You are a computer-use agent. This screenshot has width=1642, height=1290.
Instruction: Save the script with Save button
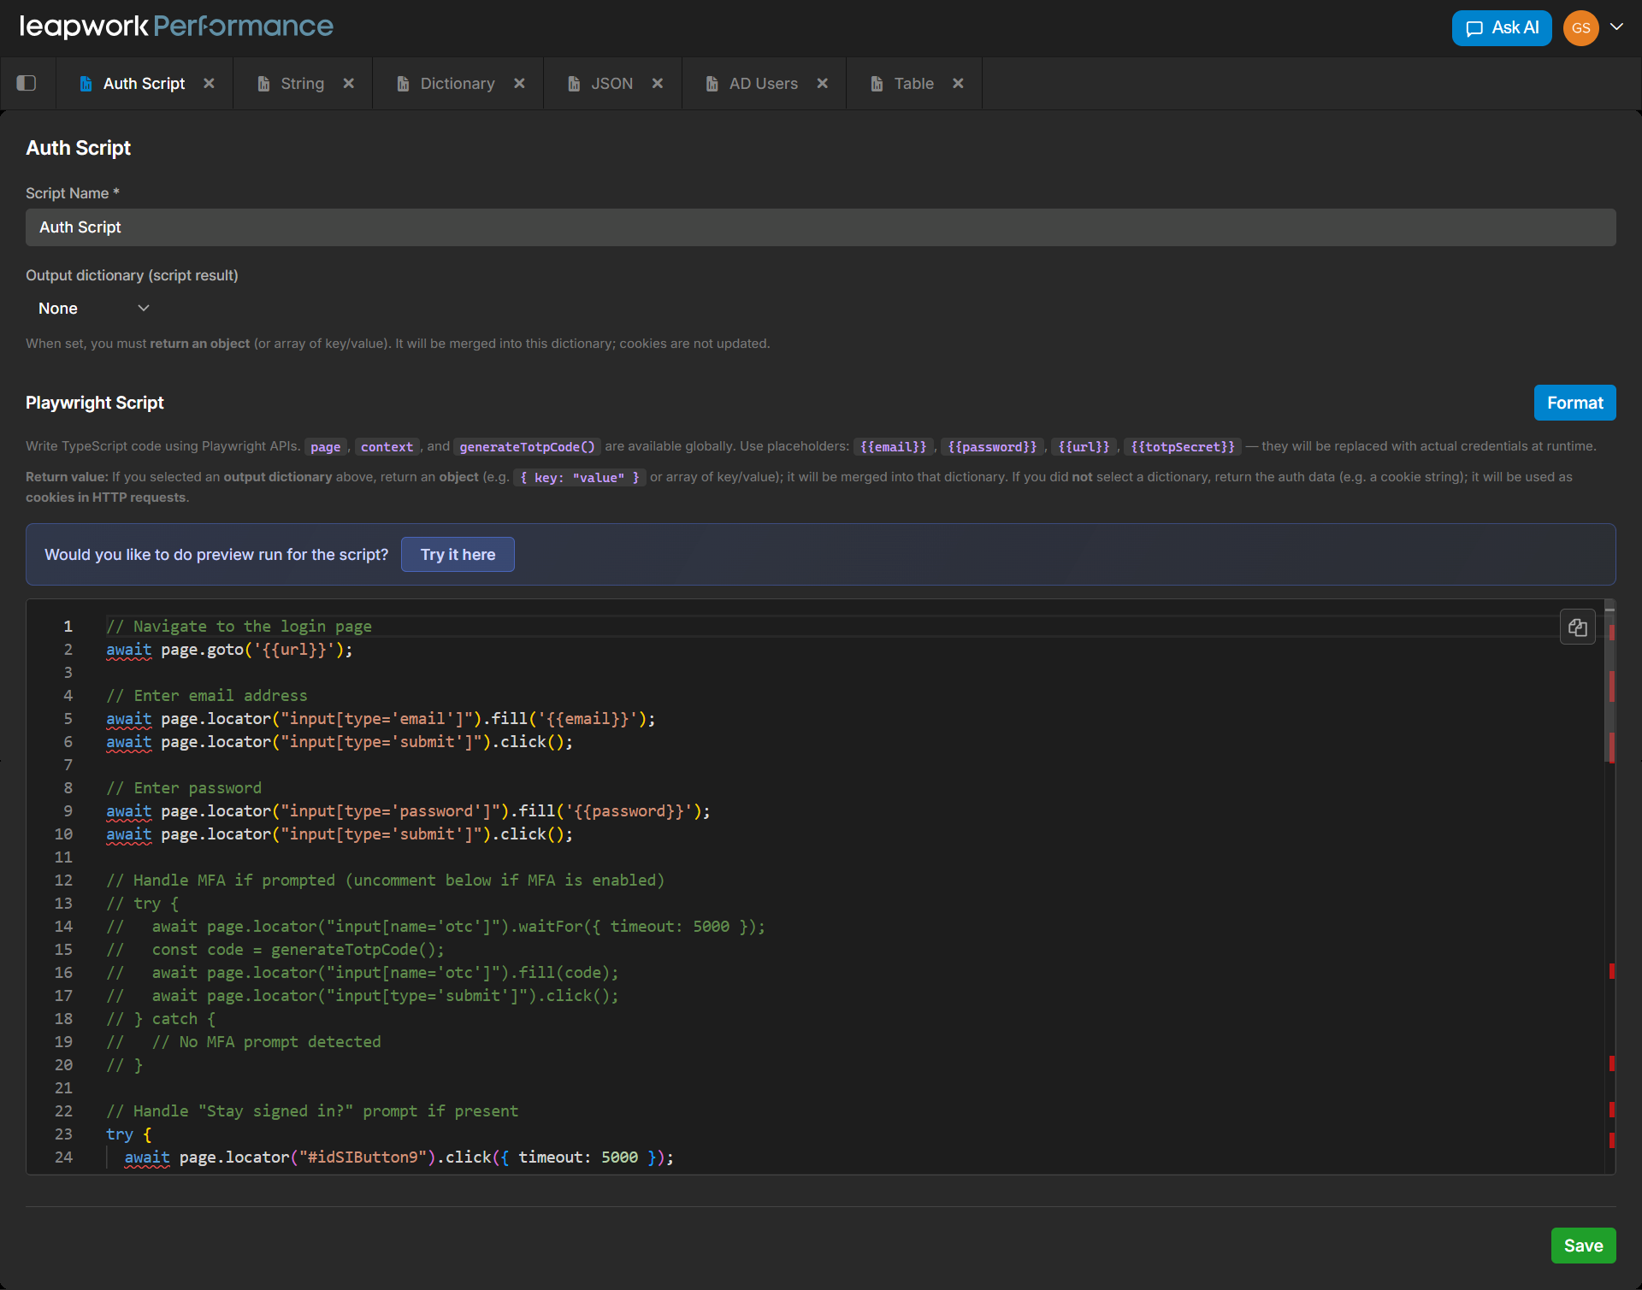pos(1582,1246)
